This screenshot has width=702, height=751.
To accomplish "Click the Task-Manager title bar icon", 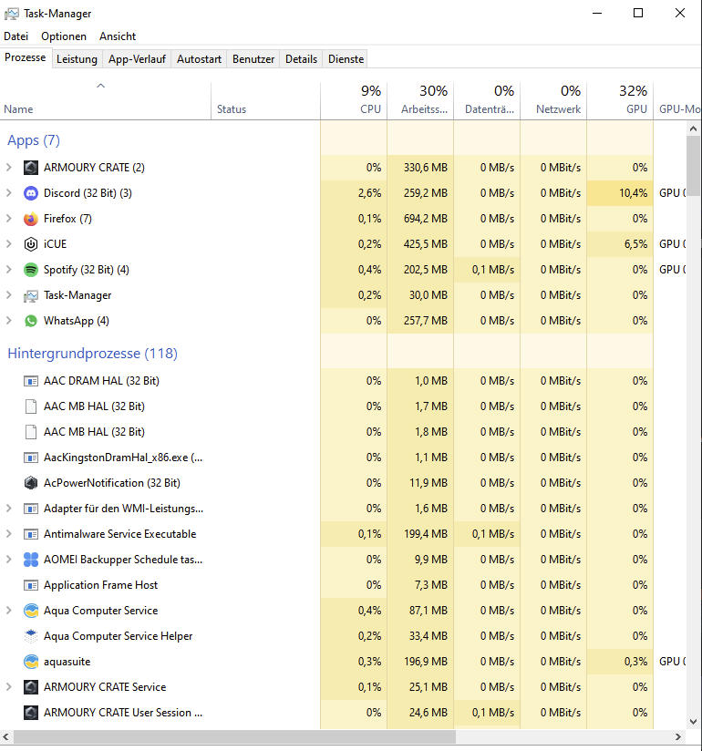I will click(12, 14).
